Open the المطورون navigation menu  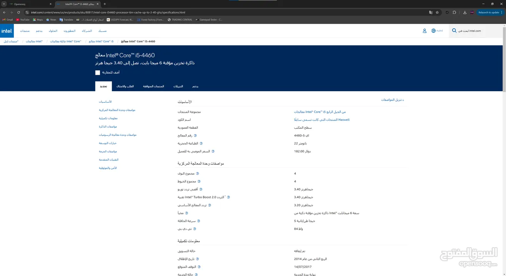pyautogui.click(x=70, y=31)
